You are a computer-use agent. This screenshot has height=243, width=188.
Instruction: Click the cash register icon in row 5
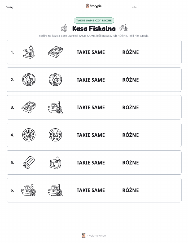point(55,162)
